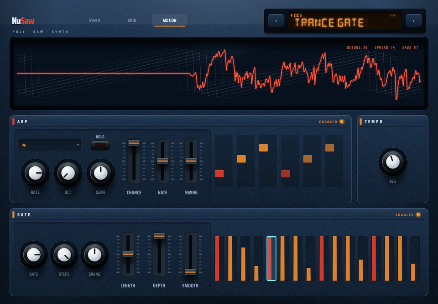Click the first gate step red bar
438x304 pixels.
coord(217,258)
